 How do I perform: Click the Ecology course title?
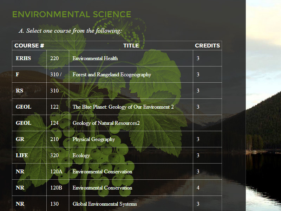[81, 155]
